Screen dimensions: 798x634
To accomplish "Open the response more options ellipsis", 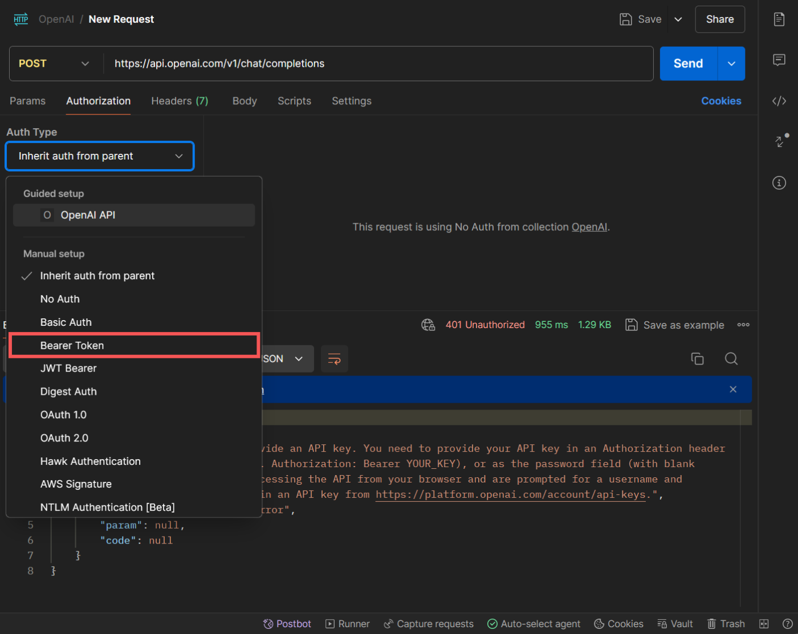I will coord(743,325).
